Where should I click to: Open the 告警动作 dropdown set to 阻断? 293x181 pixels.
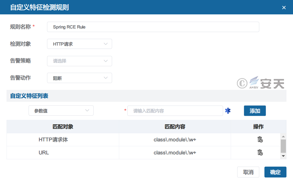point(79,78)
